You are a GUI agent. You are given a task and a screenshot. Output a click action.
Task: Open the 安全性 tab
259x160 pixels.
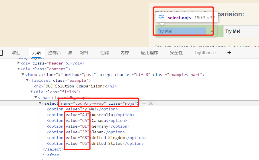click(x=176, y=53)
